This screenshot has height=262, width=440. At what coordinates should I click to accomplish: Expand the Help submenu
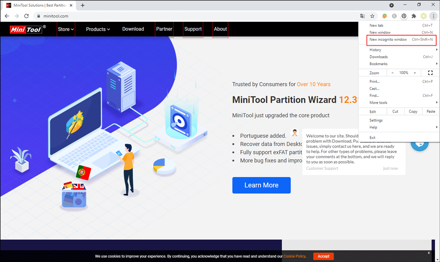tap(399, 127)
